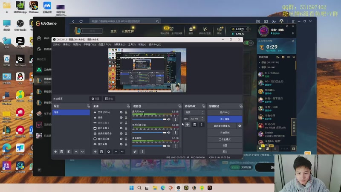The image size is (341, 192).
Task: Open OBS 设置 button in controls
Action: [x=225, y=145]
